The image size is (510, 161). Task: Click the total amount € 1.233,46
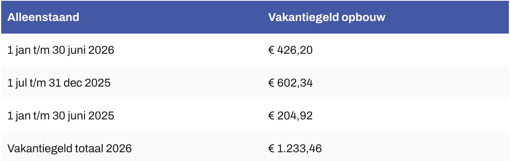coord(295,148)
